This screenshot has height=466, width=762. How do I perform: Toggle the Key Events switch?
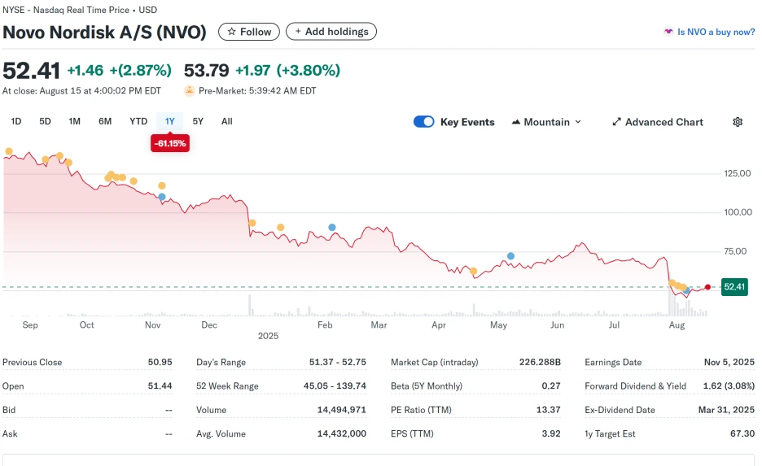tap(424, 122)
